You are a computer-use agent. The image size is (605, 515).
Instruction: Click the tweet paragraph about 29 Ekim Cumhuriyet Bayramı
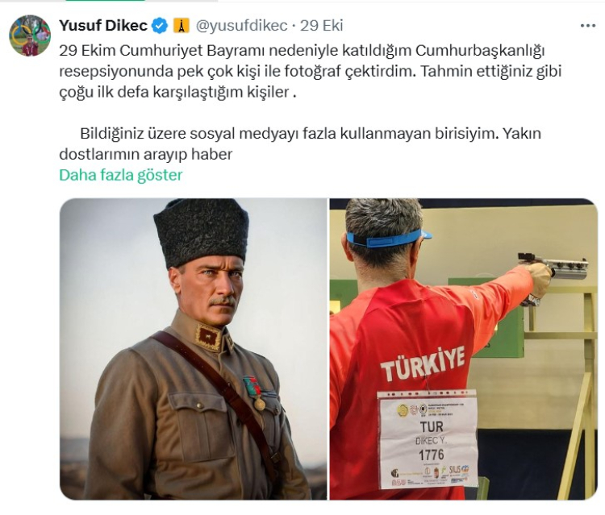click(x=311, y=71)
